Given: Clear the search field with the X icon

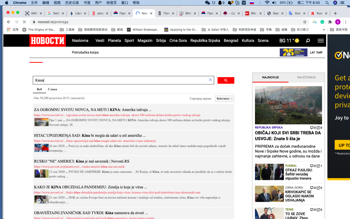Looking at the screenshot, I should [210, 80].
